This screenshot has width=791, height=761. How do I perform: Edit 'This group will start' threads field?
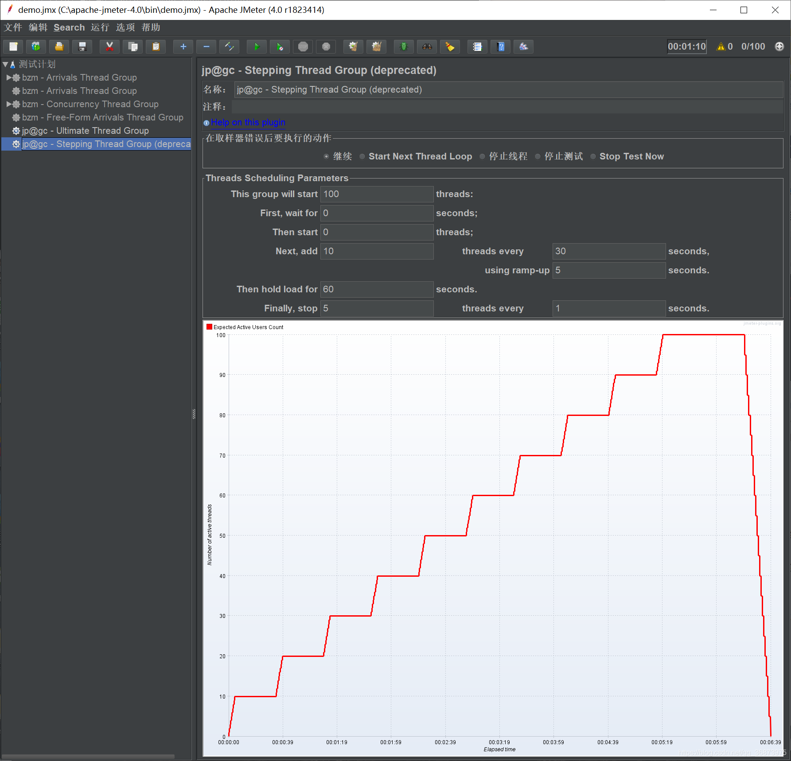[377, 194]
